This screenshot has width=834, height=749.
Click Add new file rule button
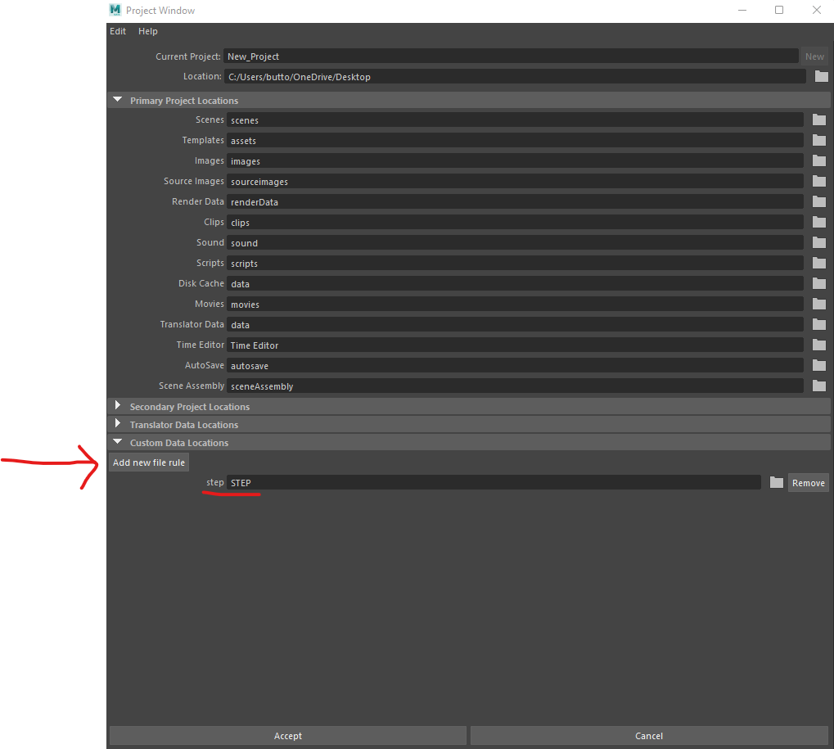pos(149,462)
